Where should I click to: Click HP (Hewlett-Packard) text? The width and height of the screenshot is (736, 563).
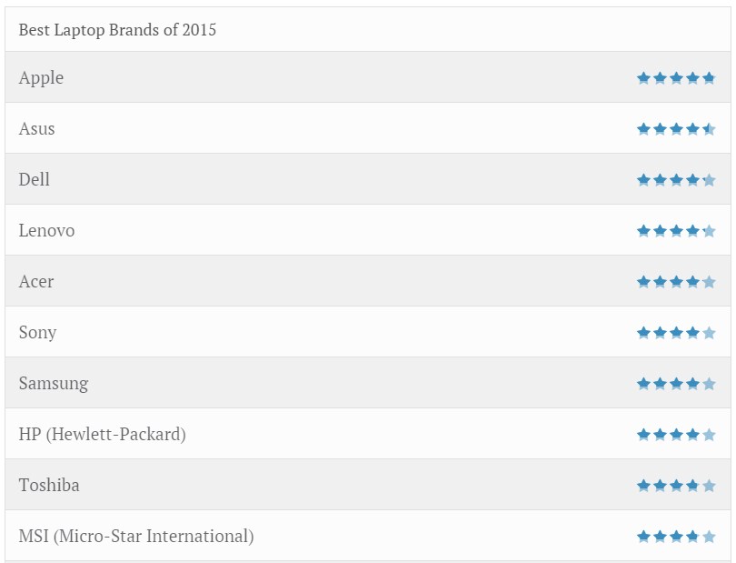[x=102, y=435]
